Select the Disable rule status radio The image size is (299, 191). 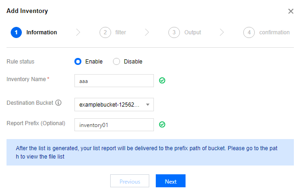point(117,62)
